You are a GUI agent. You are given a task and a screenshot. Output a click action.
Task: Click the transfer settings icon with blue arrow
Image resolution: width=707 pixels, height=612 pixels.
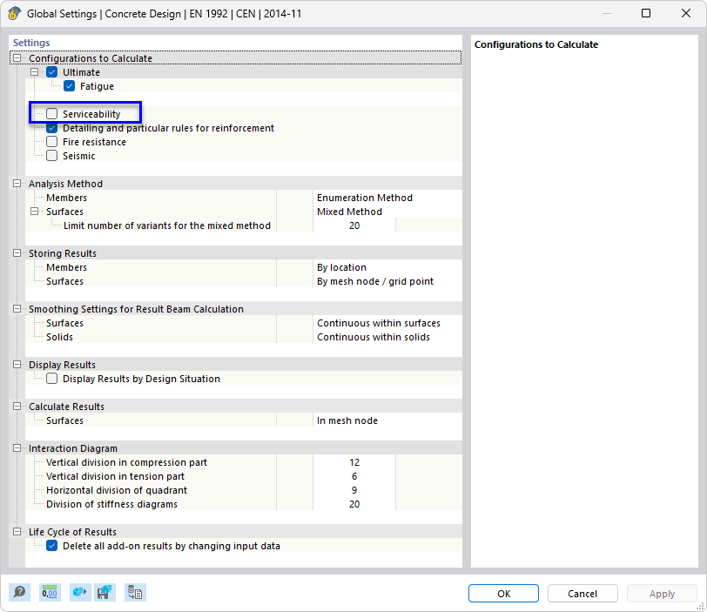tap(79, 592)
